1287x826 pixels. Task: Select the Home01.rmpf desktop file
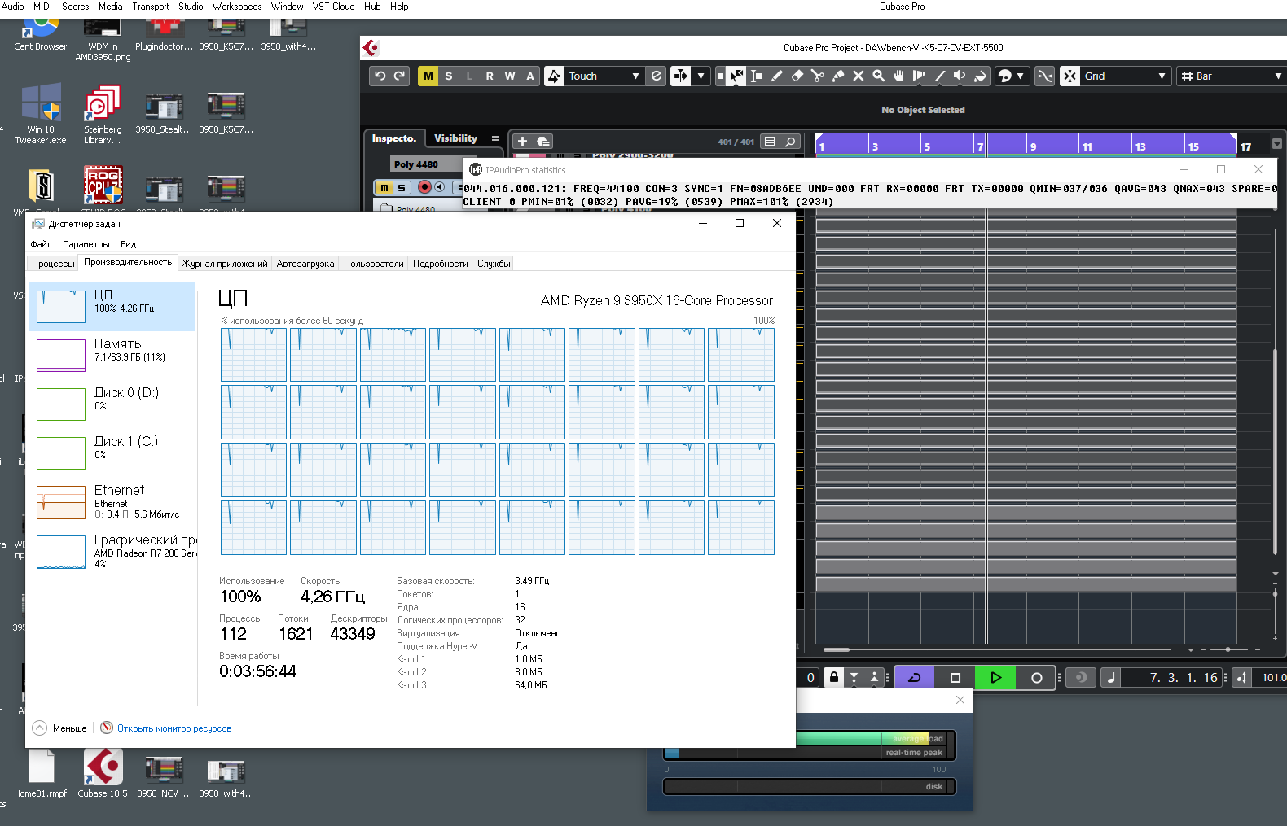(x=41, y=773)
